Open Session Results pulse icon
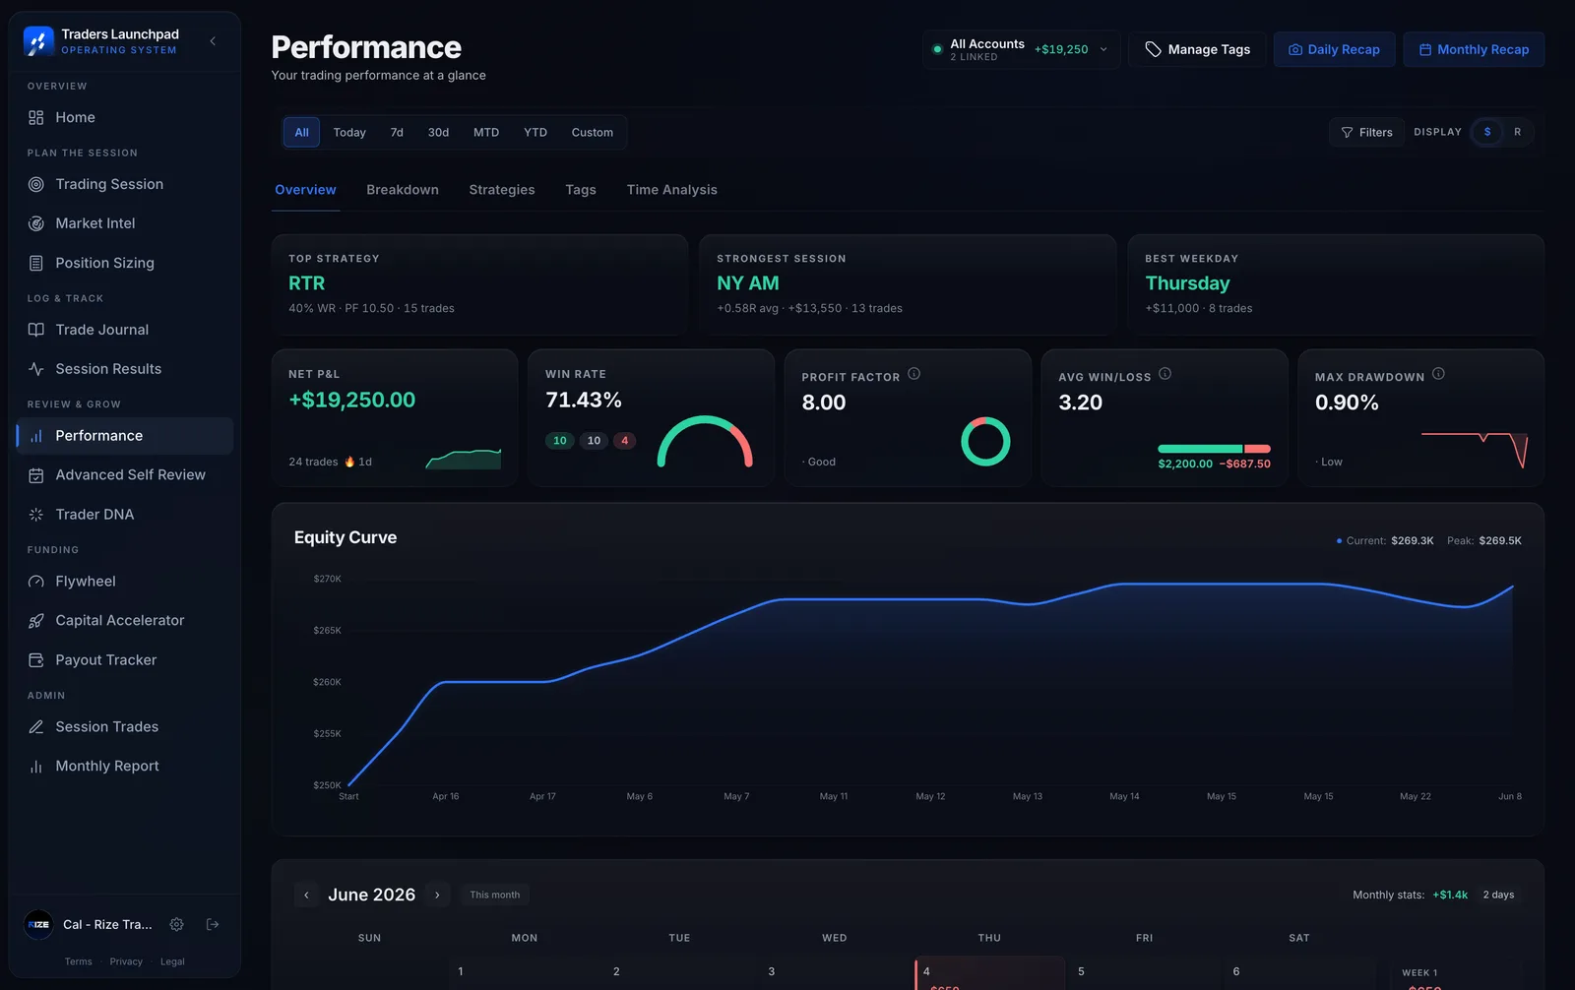Screen dimensions: 1575x990 tap(36, 369)
